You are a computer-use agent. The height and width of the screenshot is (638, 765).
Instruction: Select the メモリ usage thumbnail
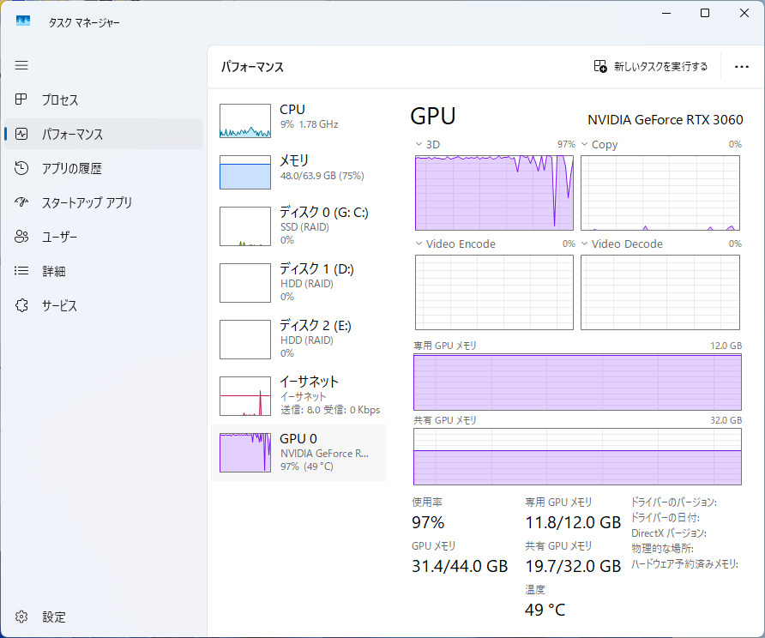[245, 172]
